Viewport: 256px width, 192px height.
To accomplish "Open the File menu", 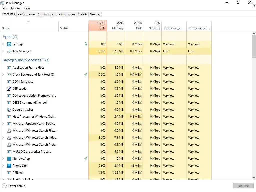I will click(x=4, y=8).
